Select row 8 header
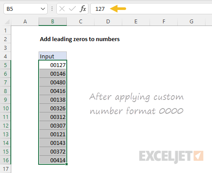The image size is (212, 173). click(x=6, y=91)
